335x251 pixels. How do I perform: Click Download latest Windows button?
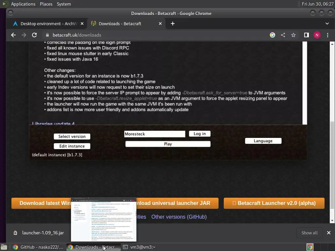coord(41,203)
